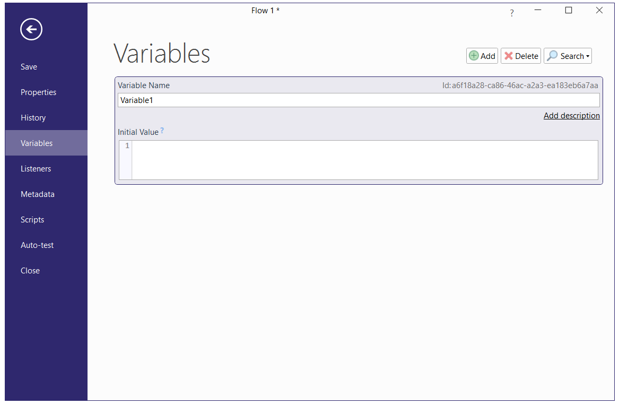The width and height of the screenshot is (619, 404).
Task: Go to the History section
Action: [33, 118]
